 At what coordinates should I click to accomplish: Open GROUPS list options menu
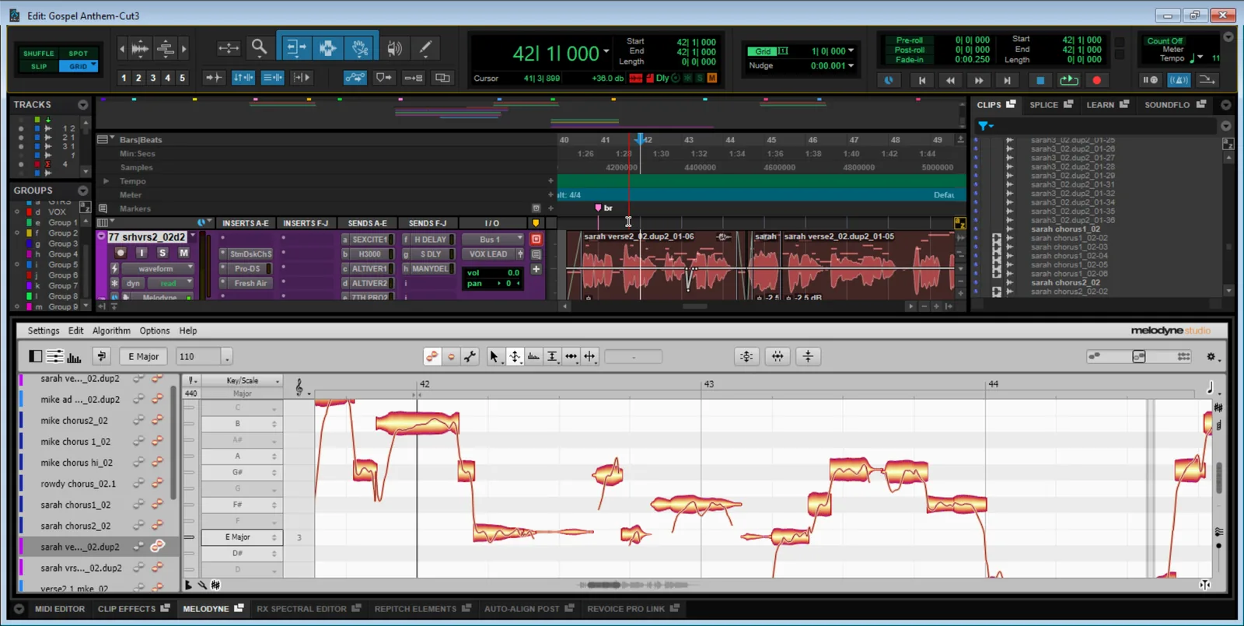click(x=83, y=191)
